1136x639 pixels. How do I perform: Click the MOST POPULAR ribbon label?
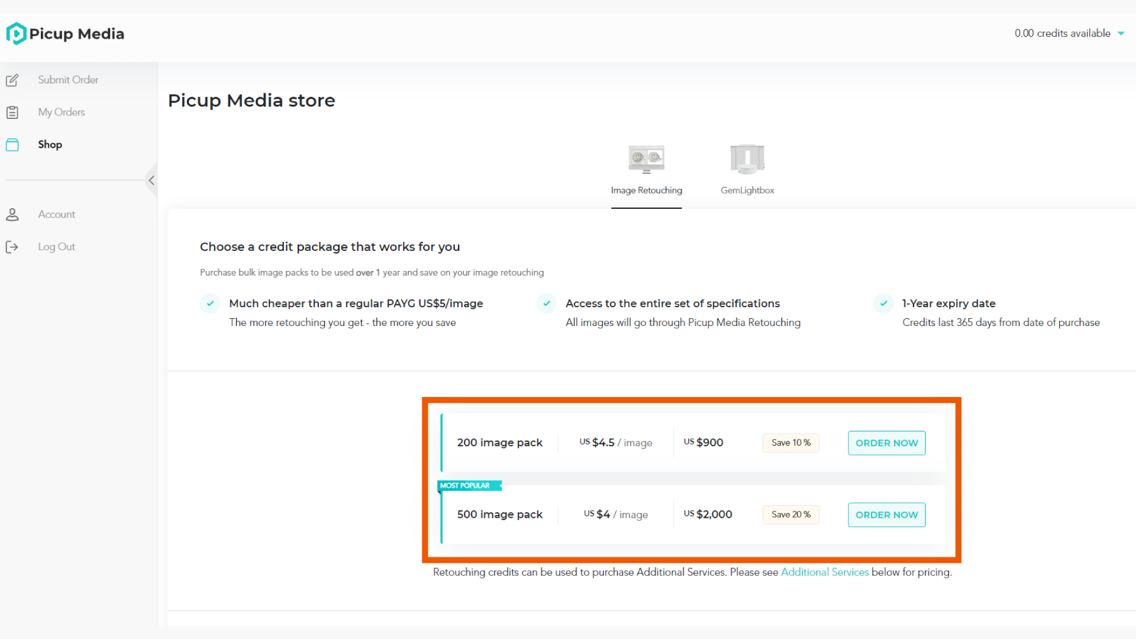(x=468, y=486)
